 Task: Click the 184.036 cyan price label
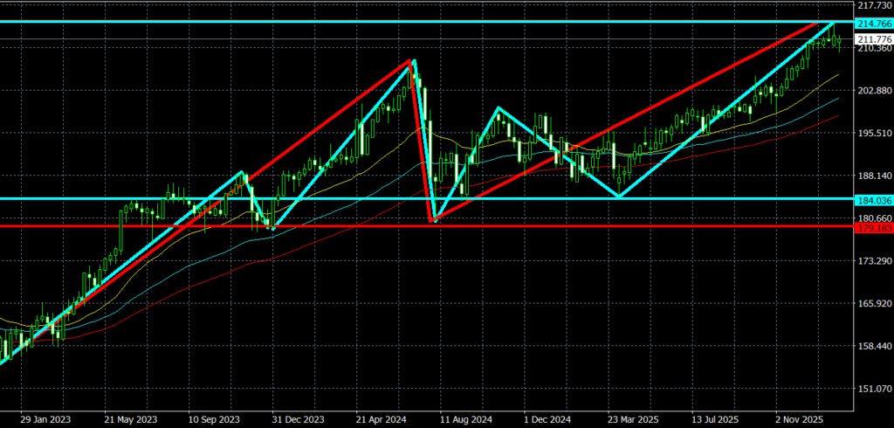pyautogui.click(x=874, y=199)
